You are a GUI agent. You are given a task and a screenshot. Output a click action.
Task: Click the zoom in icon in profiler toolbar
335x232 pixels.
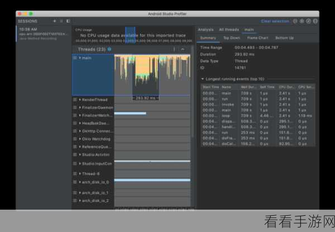click(301, 21)
